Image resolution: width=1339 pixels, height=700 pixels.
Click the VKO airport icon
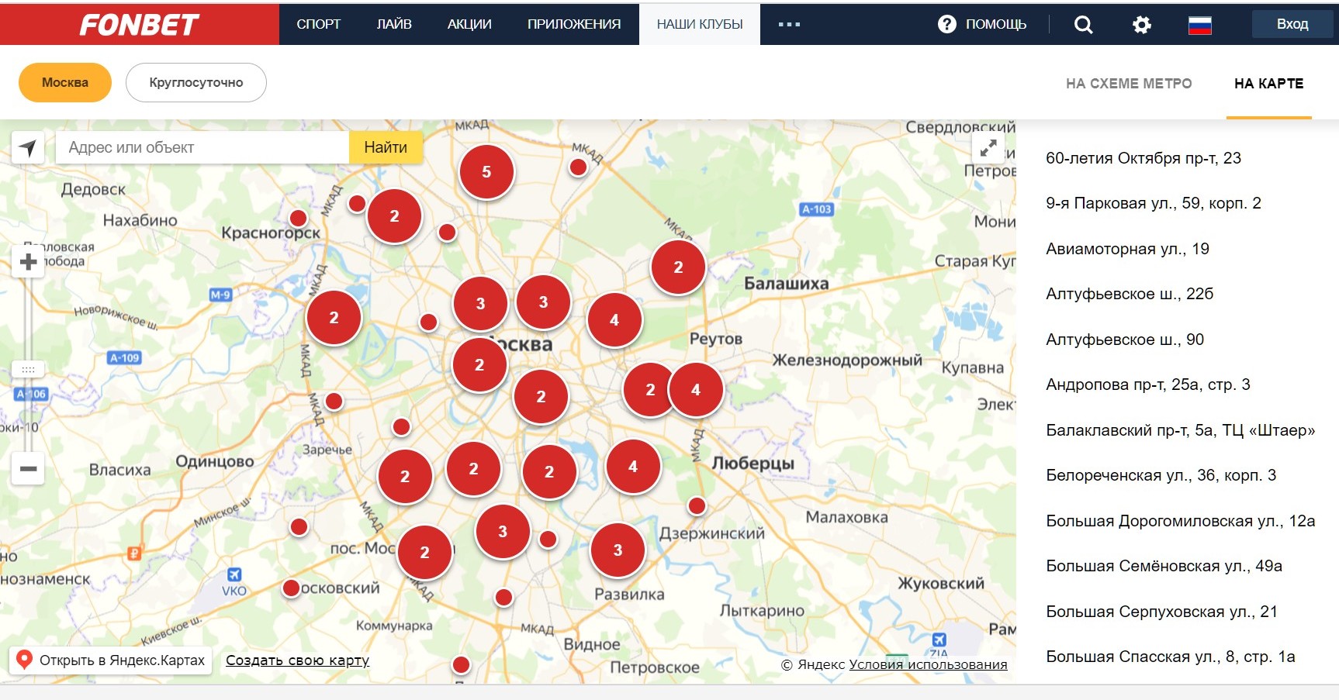point(234,575)
